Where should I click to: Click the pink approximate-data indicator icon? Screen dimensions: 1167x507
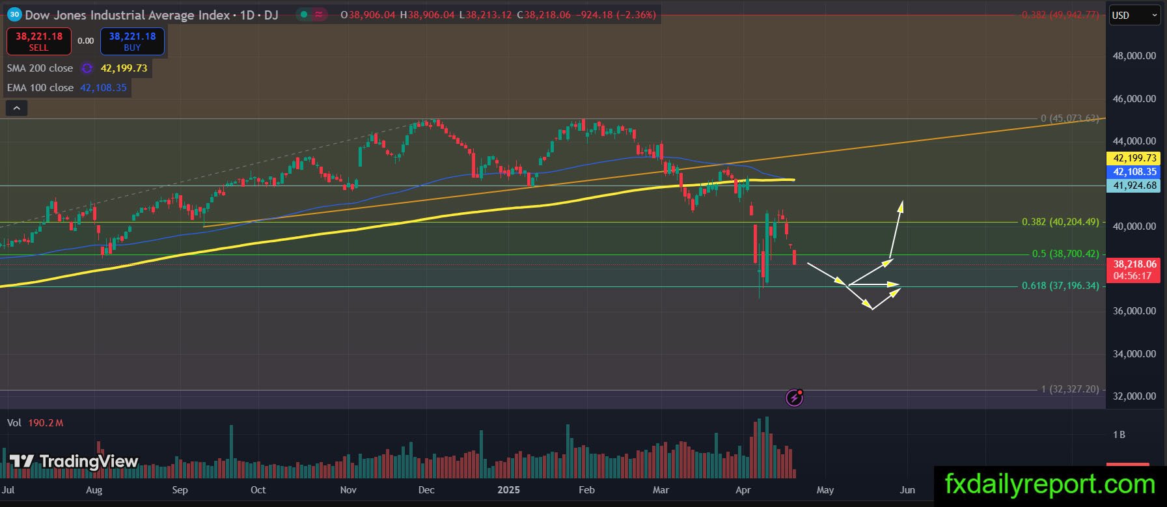319,14
